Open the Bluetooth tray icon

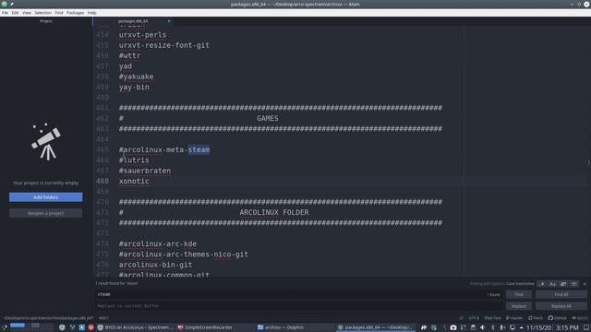coord(492,327)
